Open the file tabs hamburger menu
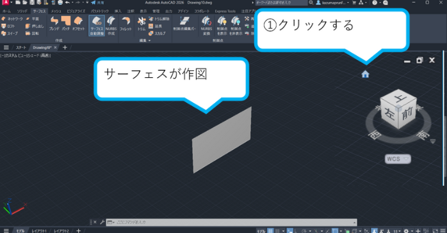Viewport: 447px width, 233px height. coord(6,47)
